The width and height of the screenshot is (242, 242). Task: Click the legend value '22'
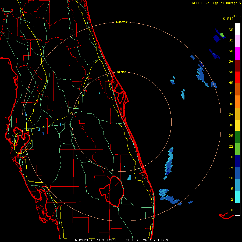pos(231,146)
